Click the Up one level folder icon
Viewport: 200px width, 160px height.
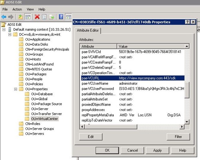20,17
